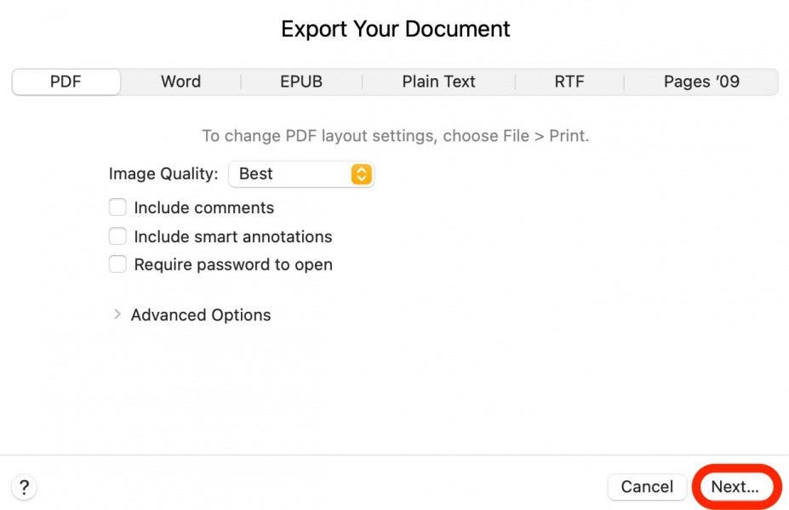Enable Require password to open
Screen dimensions: 789x510
(x=117, y=263)
